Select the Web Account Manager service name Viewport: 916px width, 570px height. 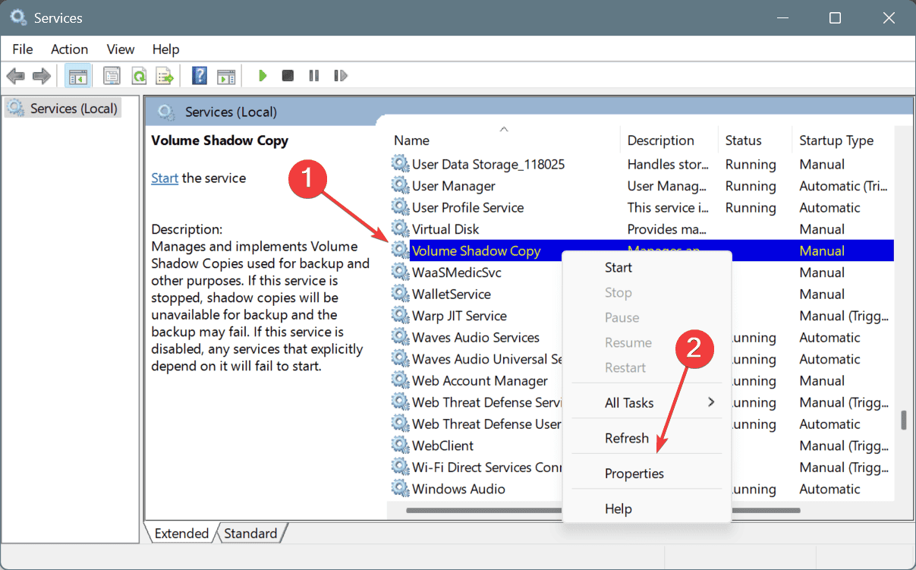[x=480, y=380]
